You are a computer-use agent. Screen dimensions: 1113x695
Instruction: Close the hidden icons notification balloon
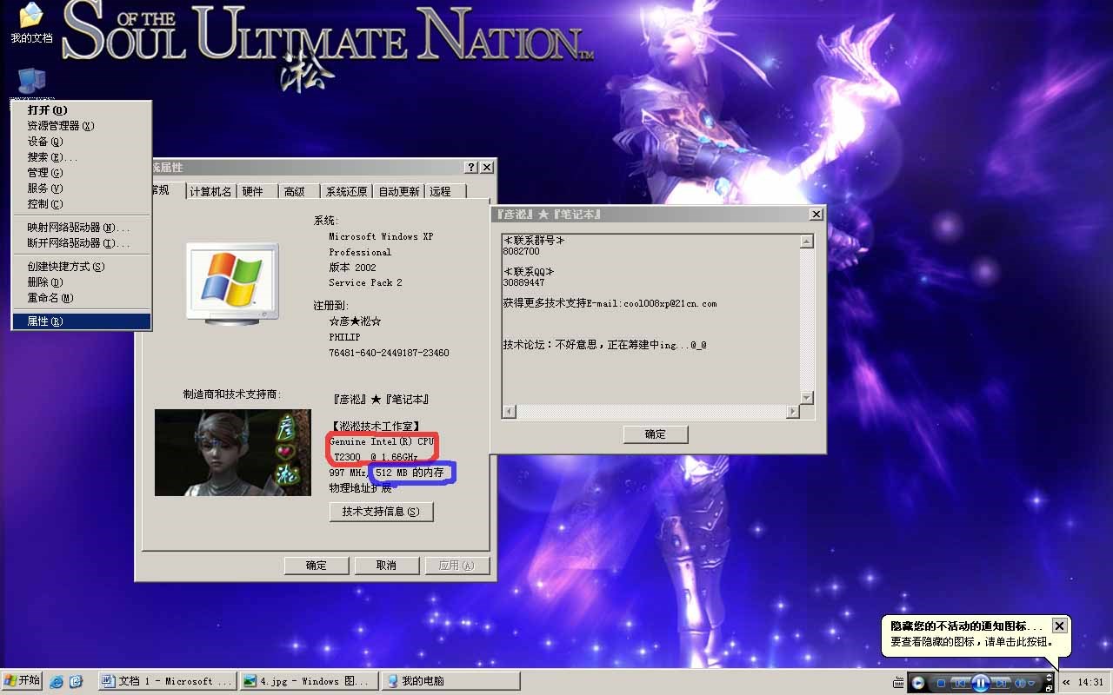pyautogui.click(x=1059, y=625)
